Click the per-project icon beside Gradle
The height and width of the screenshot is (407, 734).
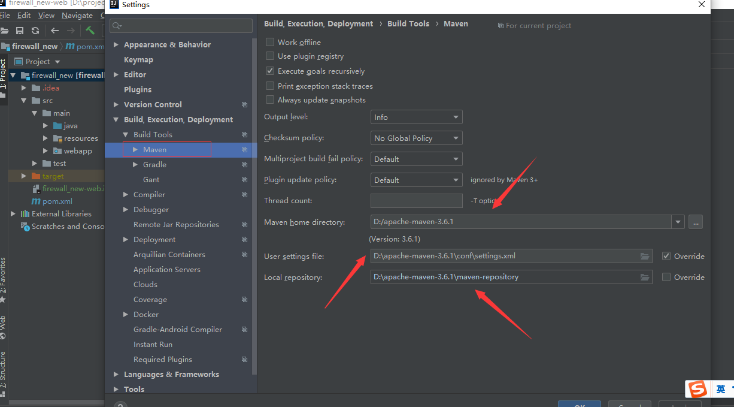(244, 165)
